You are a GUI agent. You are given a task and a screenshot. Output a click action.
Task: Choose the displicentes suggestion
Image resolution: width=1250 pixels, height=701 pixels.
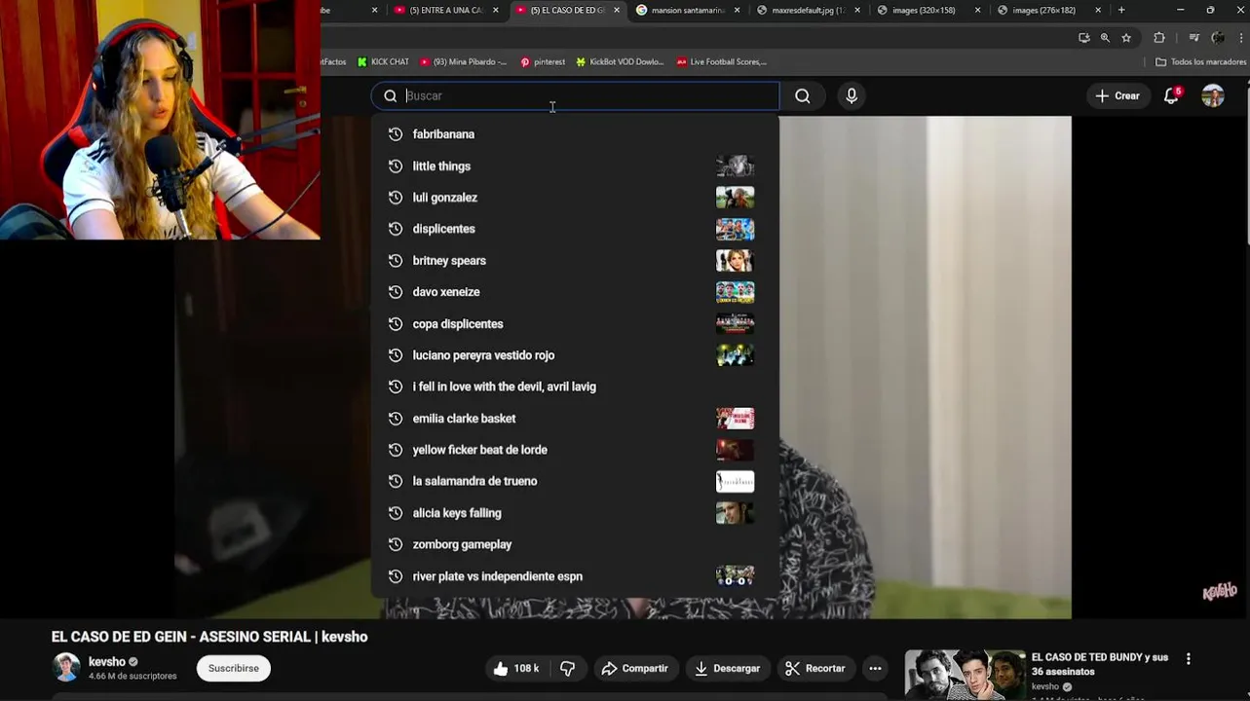pyautogui.click(x=575, y=229)
